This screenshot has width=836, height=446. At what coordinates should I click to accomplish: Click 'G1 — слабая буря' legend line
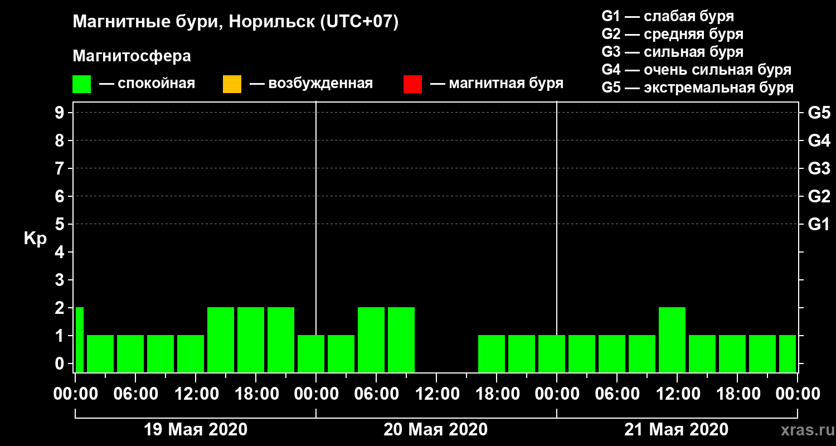[x=668, y=16]
